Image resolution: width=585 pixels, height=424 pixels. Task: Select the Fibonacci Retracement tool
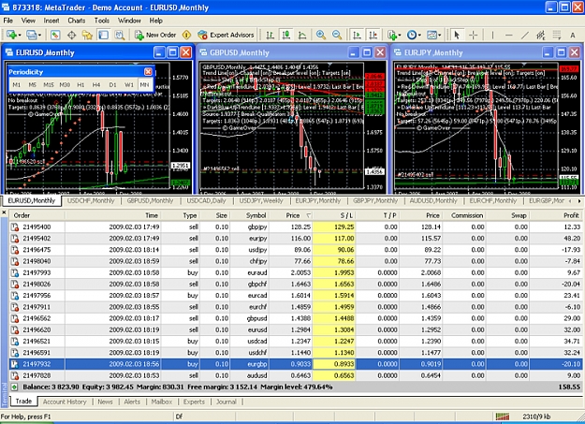tap(557, 35)
